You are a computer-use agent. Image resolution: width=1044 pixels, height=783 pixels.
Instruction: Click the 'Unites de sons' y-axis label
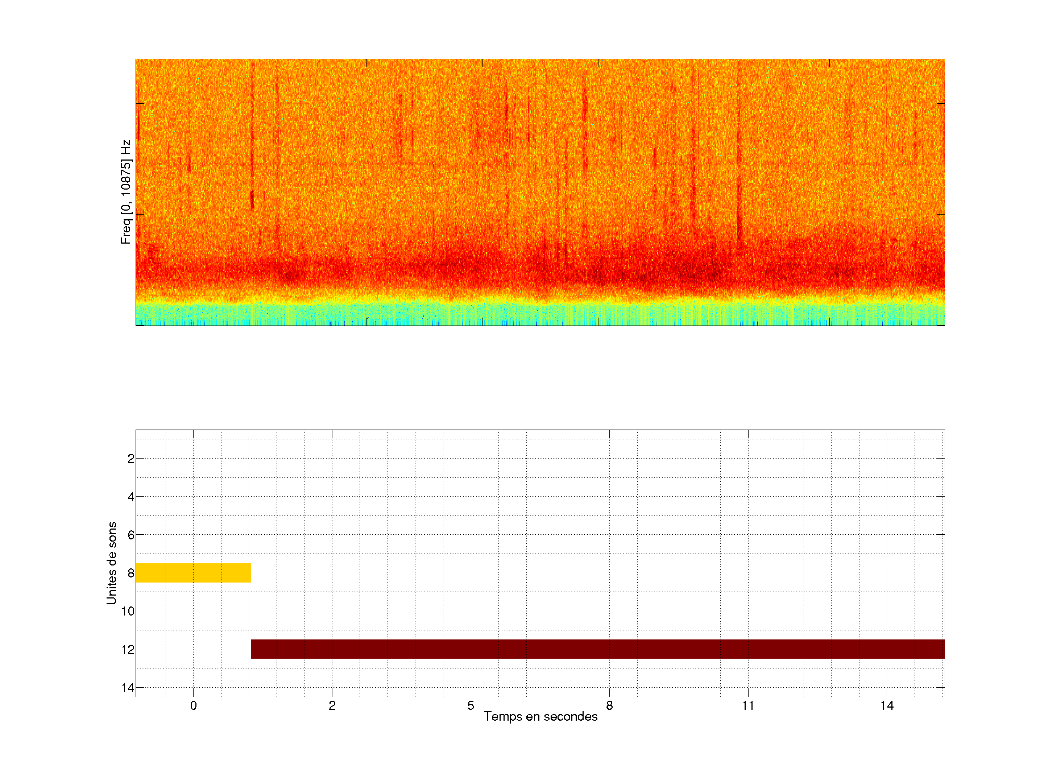point(111,563)
